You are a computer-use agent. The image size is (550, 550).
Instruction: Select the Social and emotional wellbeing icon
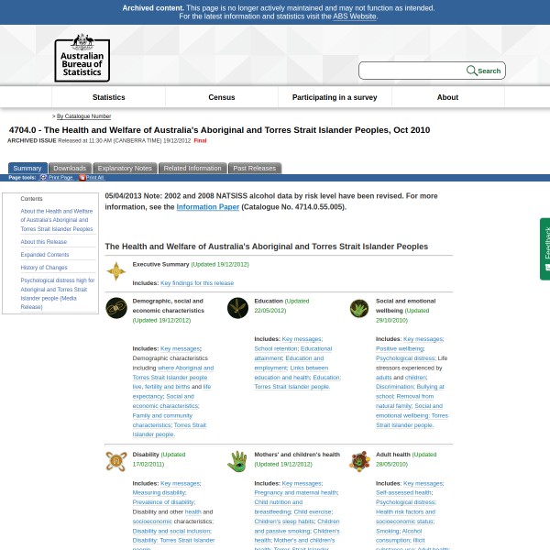[x=359, y=308]
